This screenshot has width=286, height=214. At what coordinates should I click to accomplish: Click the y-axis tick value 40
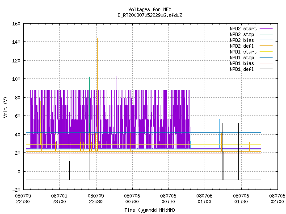[17, 135]
